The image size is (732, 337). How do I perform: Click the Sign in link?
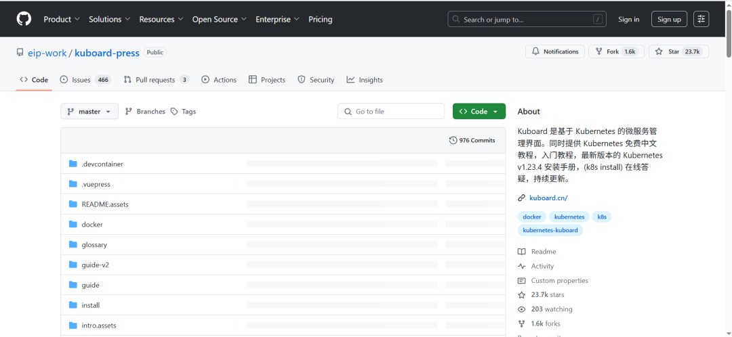click(x=628, y=20)
